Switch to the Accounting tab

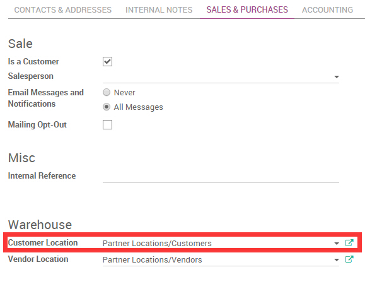tap(328, 10)
